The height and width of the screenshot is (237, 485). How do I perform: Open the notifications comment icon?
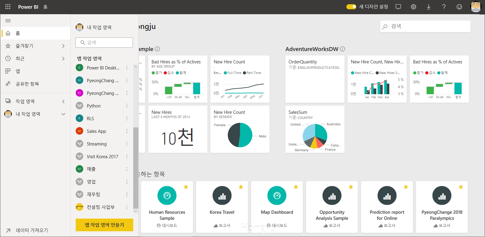[398, 7]
